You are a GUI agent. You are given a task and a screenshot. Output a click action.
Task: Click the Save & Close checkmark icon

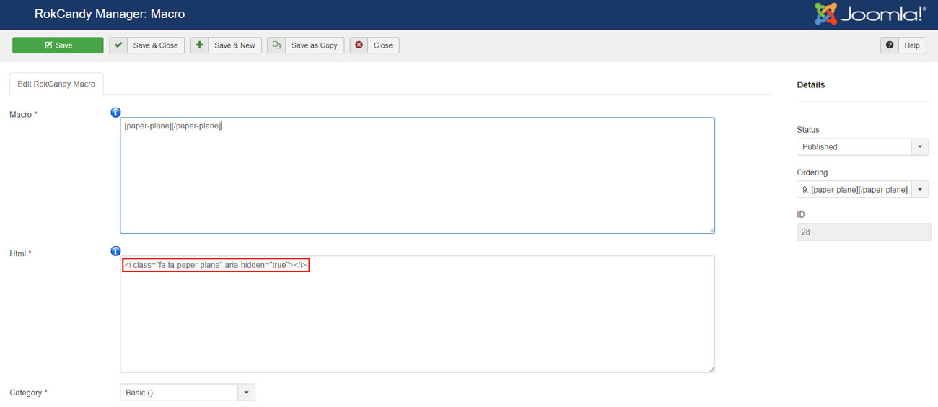coord(118,45)
